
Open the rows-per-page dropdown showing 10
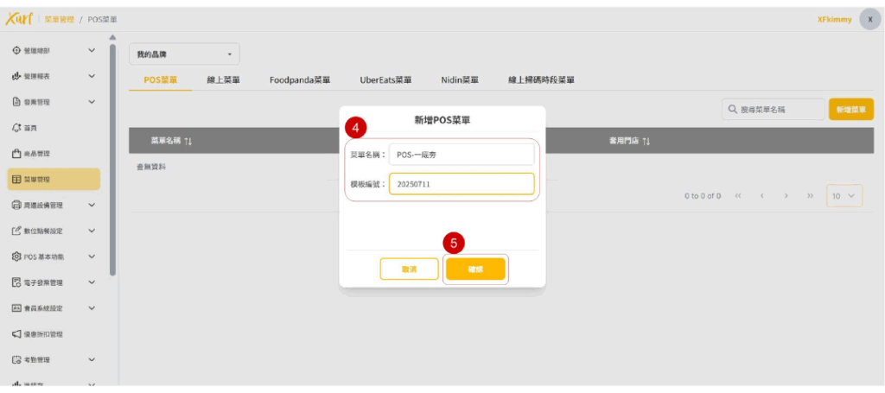(844, 196)
